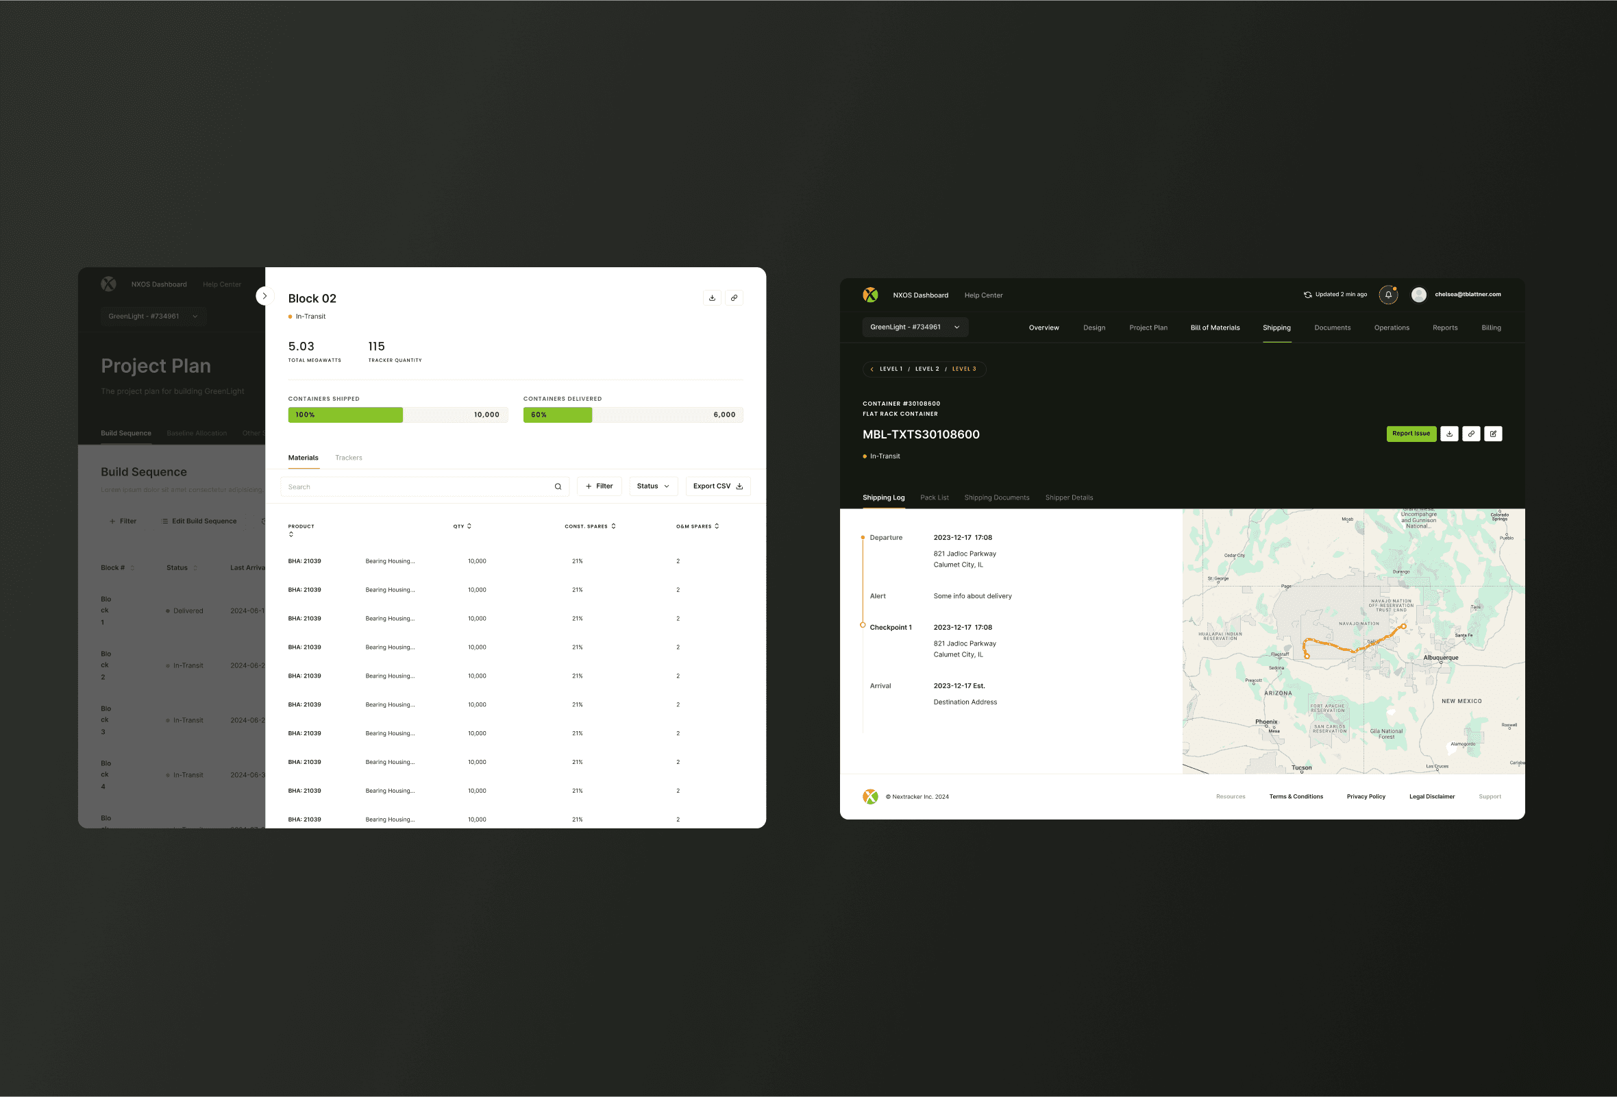Click the edit icon next to container title
The image size is (1617, 1097).
pos(1493,434)
